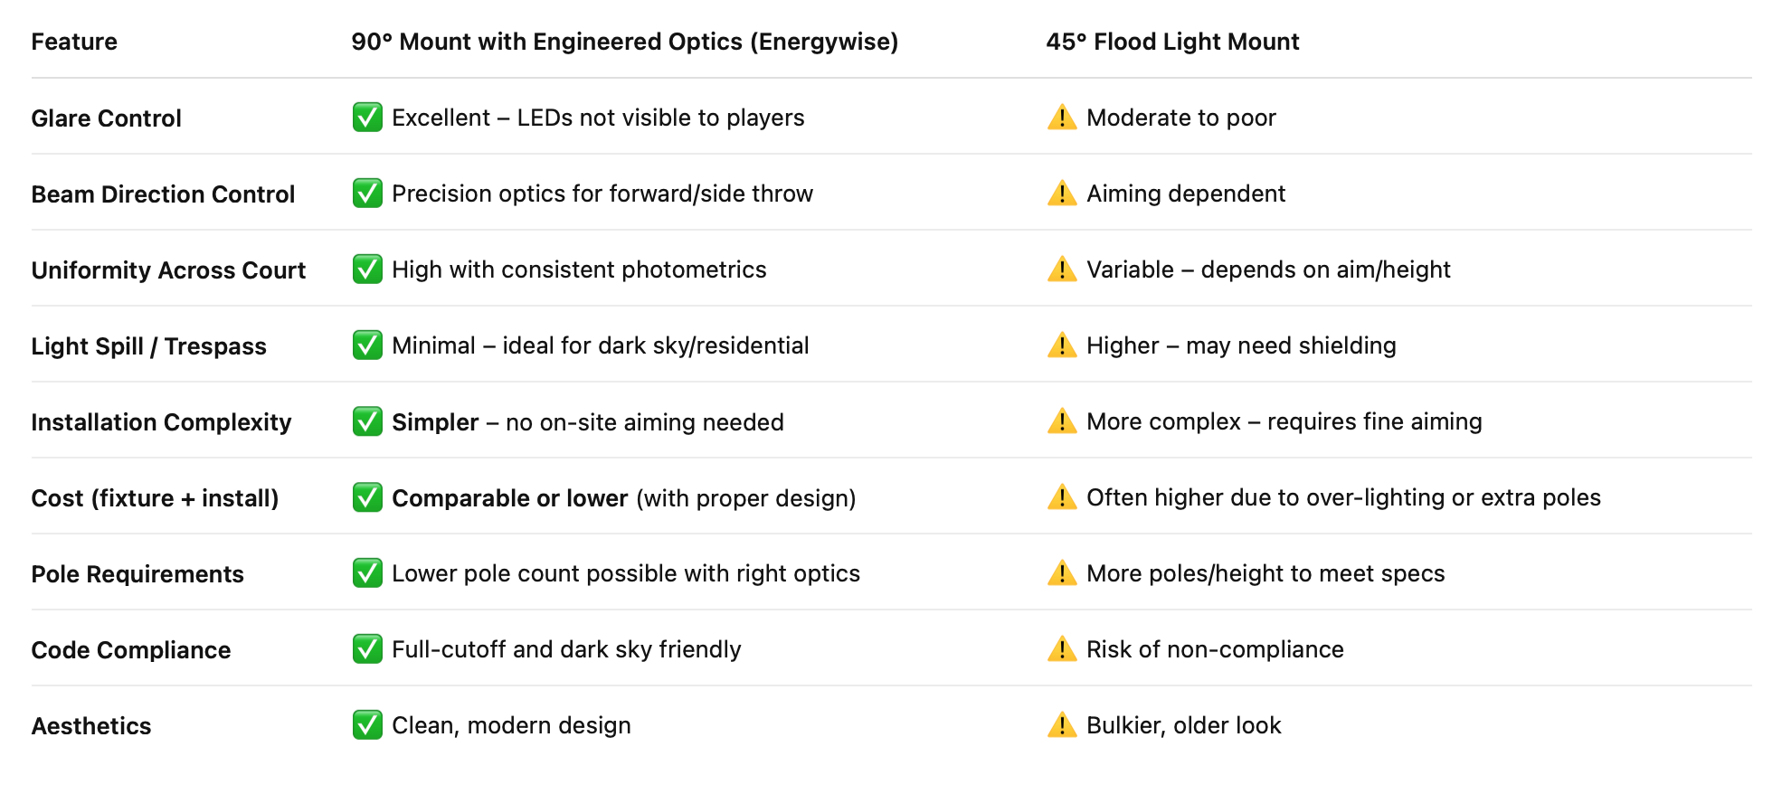Click the Feature column header
This screenshot has width=1782, height=794.
74,42
